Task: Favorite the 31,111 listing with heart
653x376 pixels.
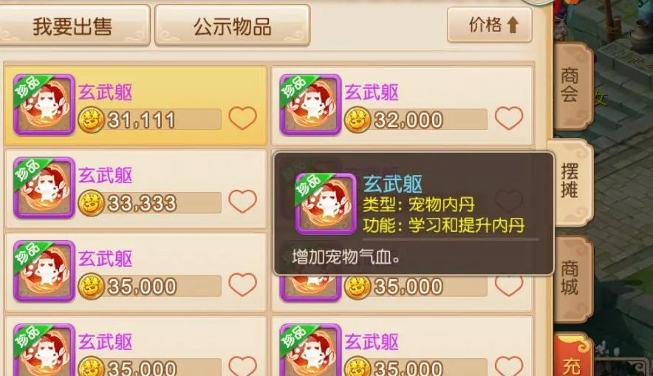Action: coord(242,118)
